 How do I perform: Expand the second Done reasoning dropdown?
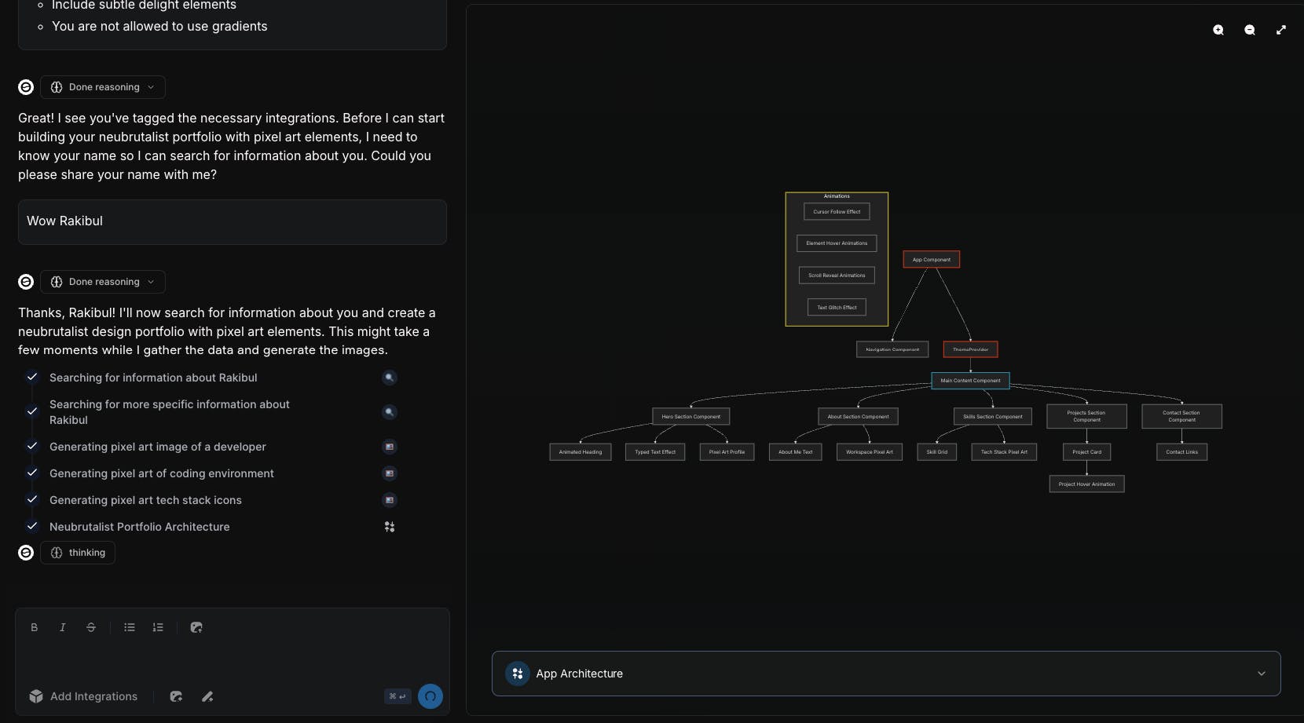pyautogui.click(x=103, y=282)
